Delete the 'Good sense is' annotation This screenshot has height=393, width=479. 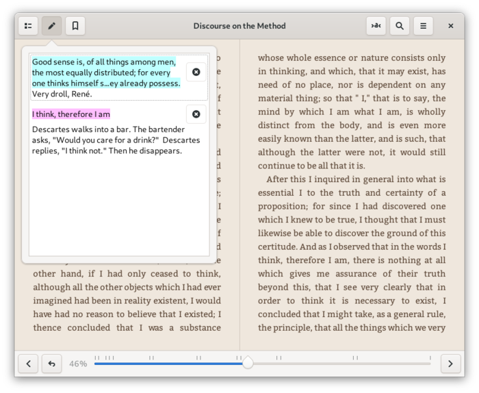tap(196, 72)
